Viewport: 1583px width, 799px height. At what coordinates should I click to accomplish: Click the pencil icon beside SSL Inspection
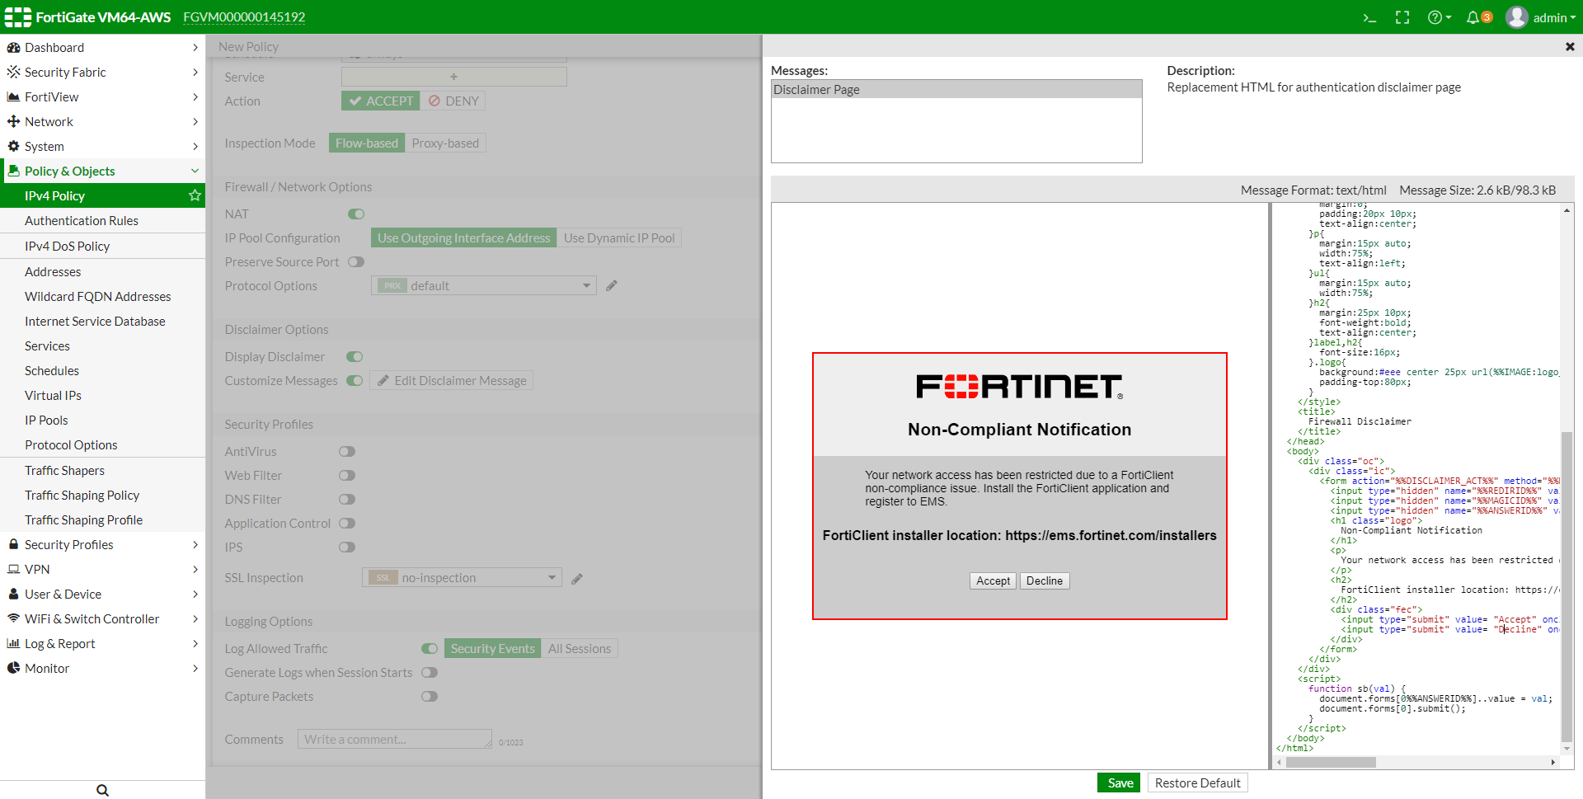coord(577,578)
